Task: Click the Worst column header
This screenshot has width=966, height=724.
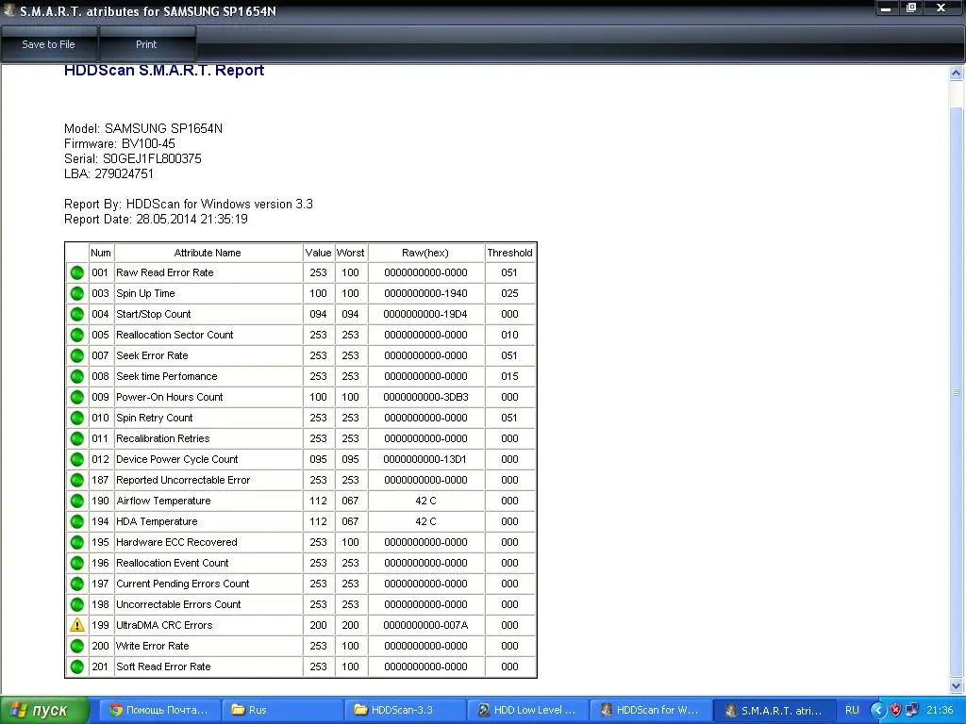Action: pyautogui.click(x=351, y=253)
